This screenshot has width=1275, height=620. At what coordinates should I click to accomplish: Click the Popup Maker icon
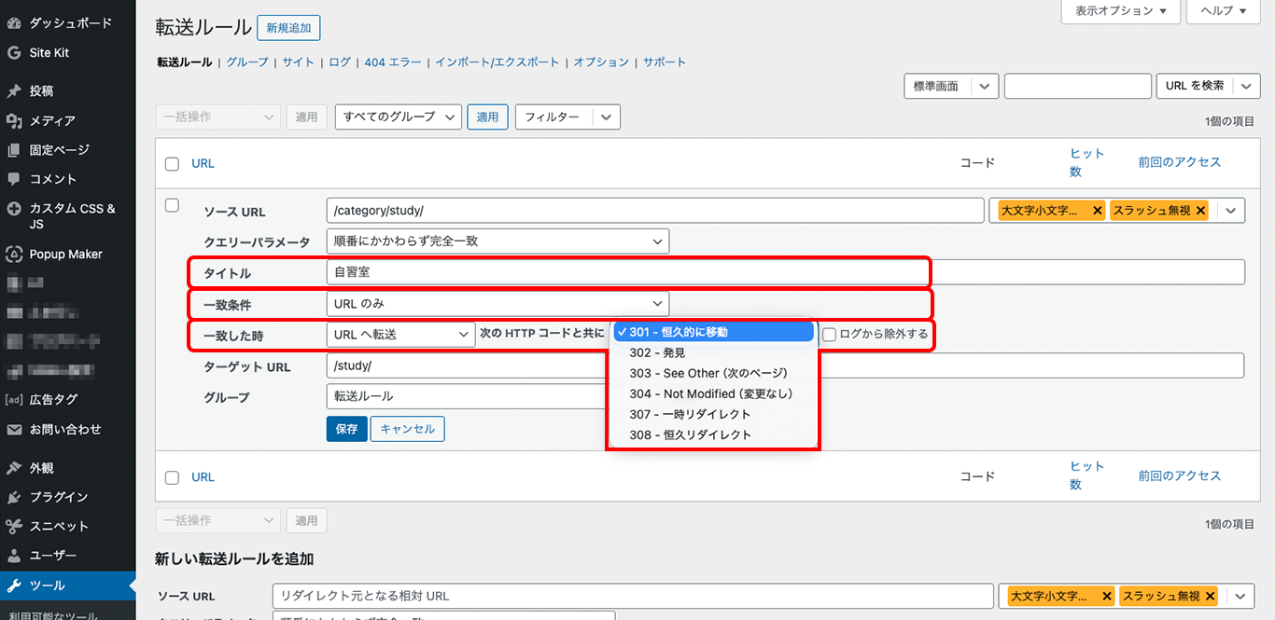[14, 255]
